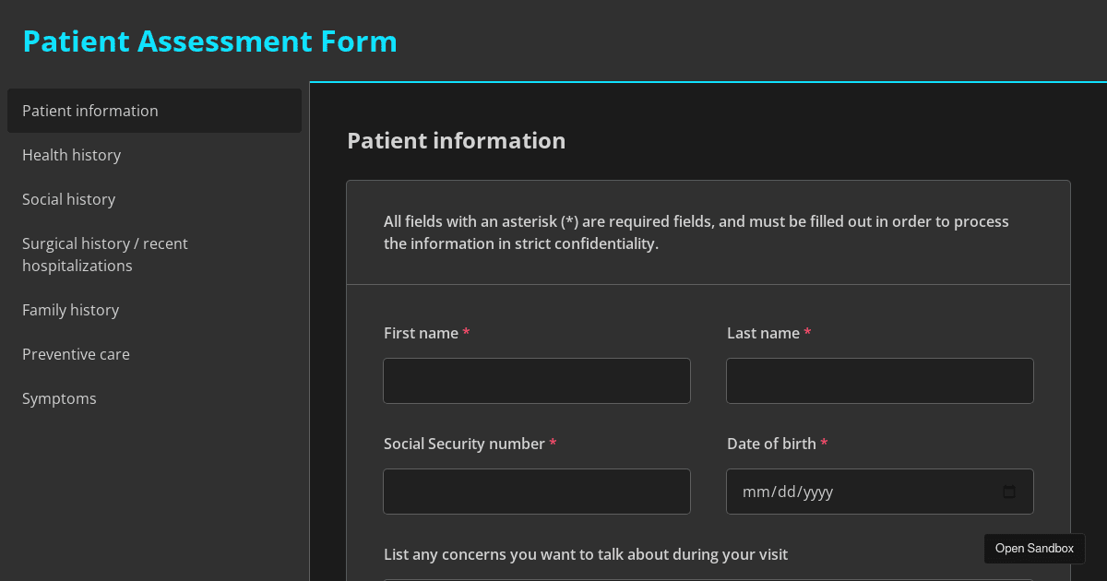Open the date picker calendar icon
1107x581 pixels.
coord(1009,492)
